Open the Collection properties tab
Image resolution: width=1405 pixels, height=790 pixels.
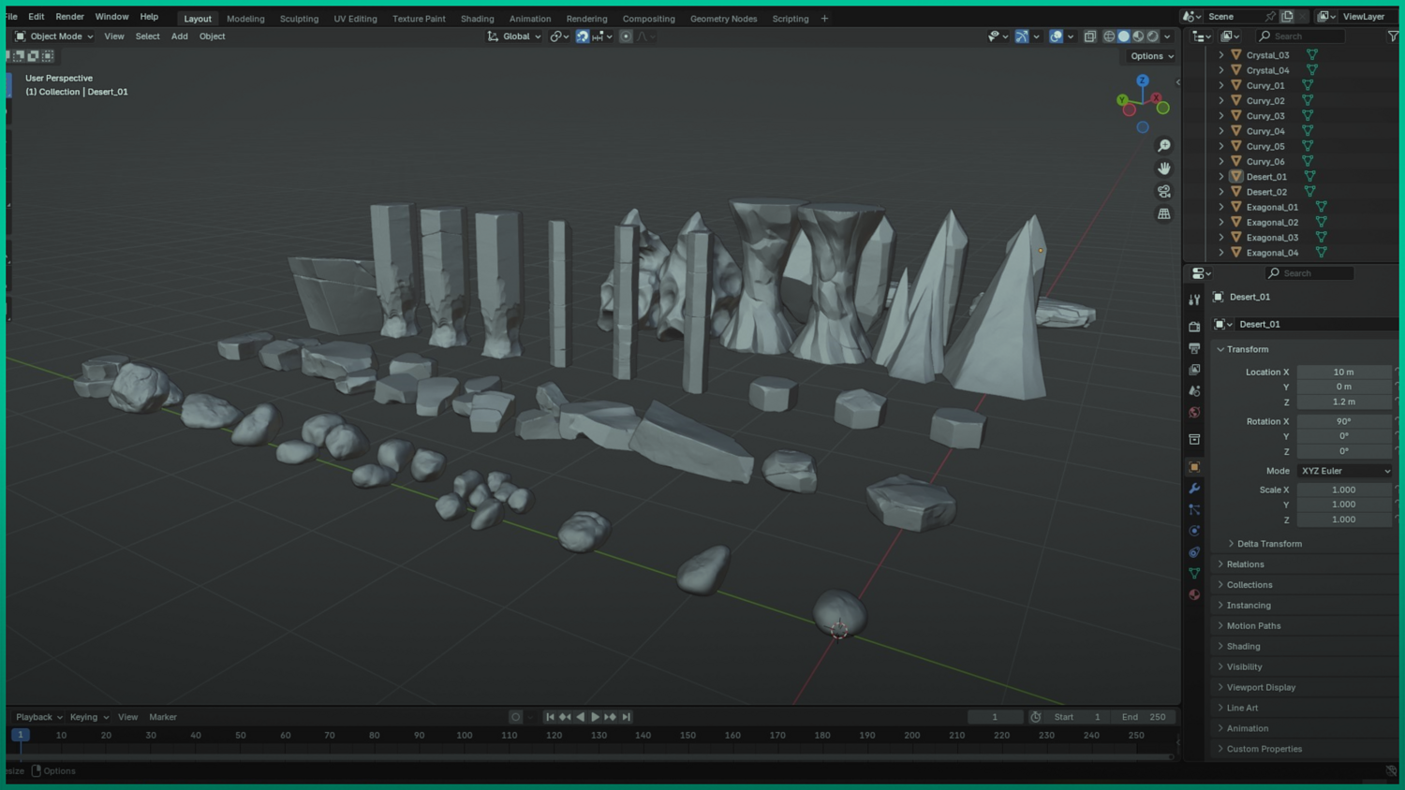pos(1194,440)
